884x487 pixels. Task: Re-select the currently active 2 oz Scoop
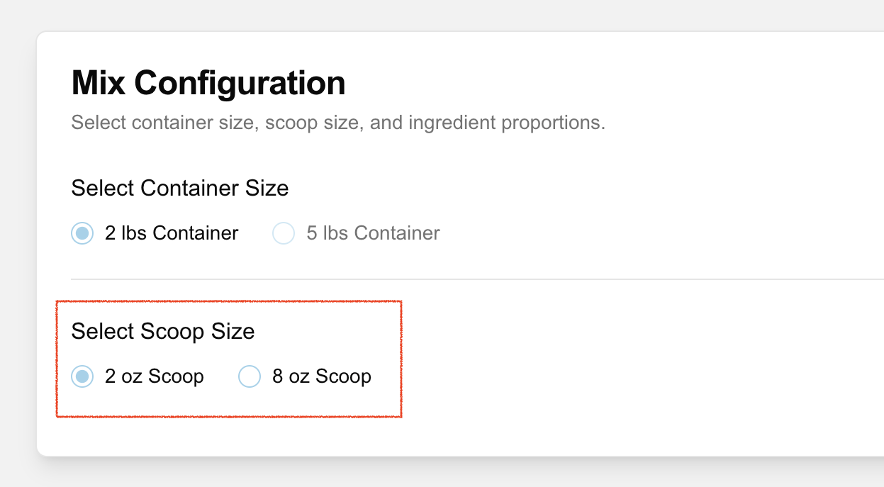coord(82,376)
